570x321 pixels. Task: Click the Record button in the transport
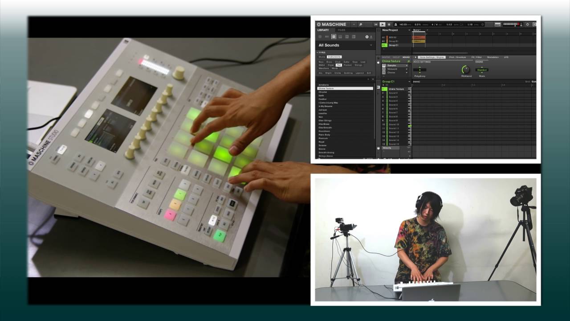click(x=389, y=25)
